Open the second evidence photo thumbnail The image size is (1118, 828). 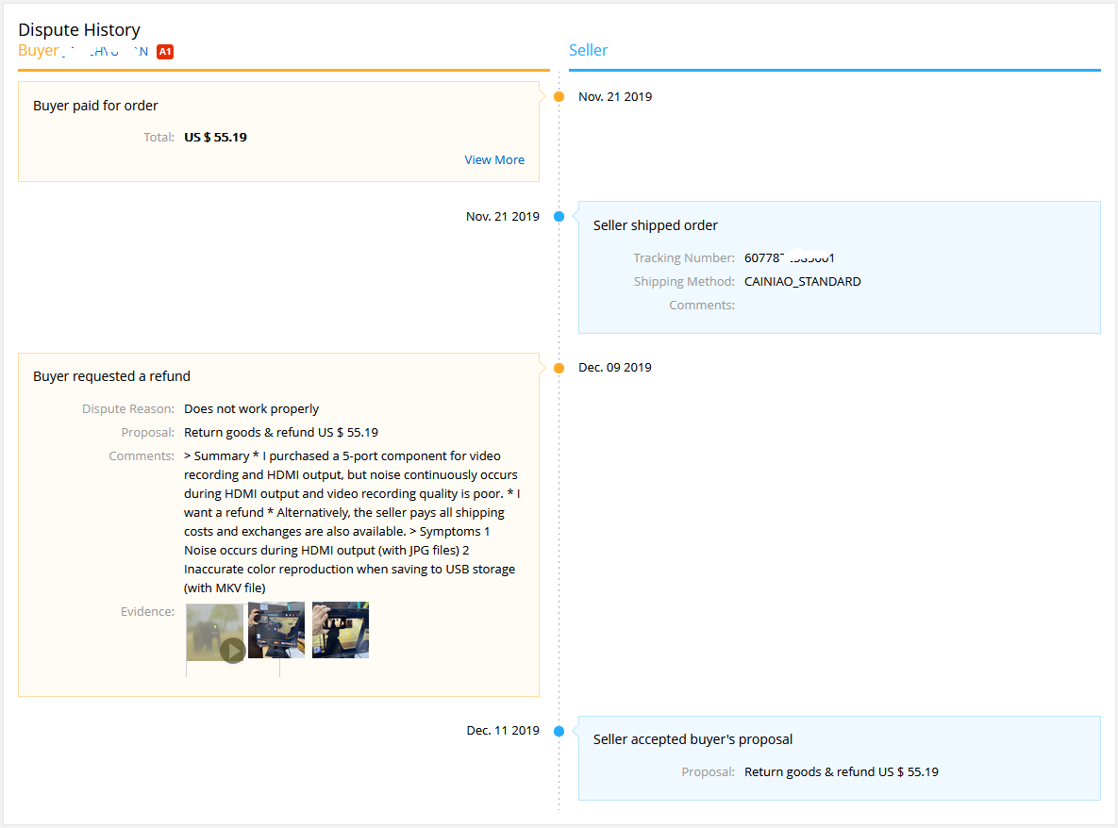point(275,630)
